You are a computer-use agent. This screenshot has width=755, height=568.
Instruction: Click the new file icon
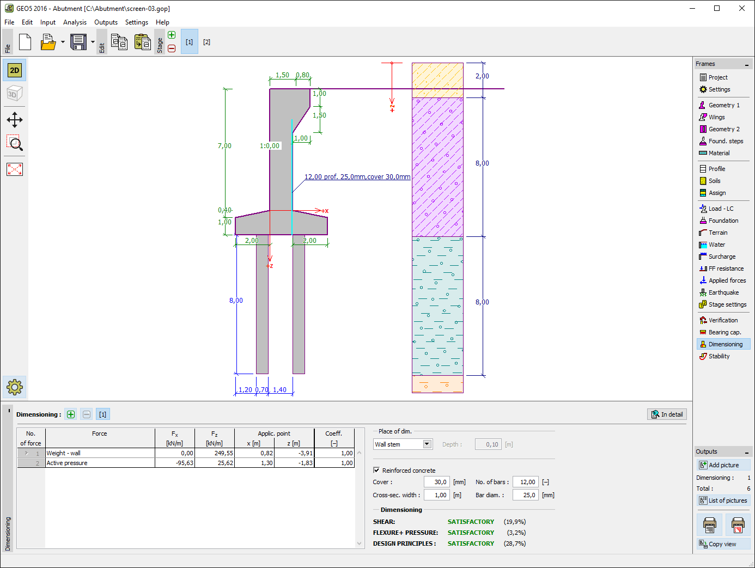(25, 42)
